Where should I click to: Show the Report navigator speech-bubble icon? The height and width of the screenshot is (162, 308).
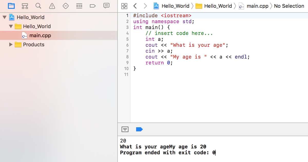(x=106, y=6)
